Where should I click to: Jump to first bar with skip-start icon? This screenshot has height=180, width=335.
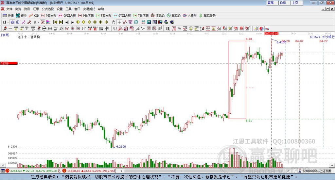tap(55, 22)
